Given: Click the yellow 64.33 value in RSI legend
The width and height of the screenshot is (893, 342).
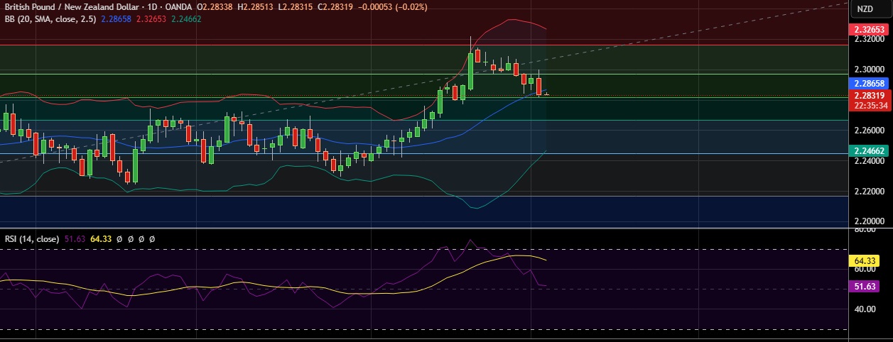Looking at the screenshot, I should click(x=102, y=239).
